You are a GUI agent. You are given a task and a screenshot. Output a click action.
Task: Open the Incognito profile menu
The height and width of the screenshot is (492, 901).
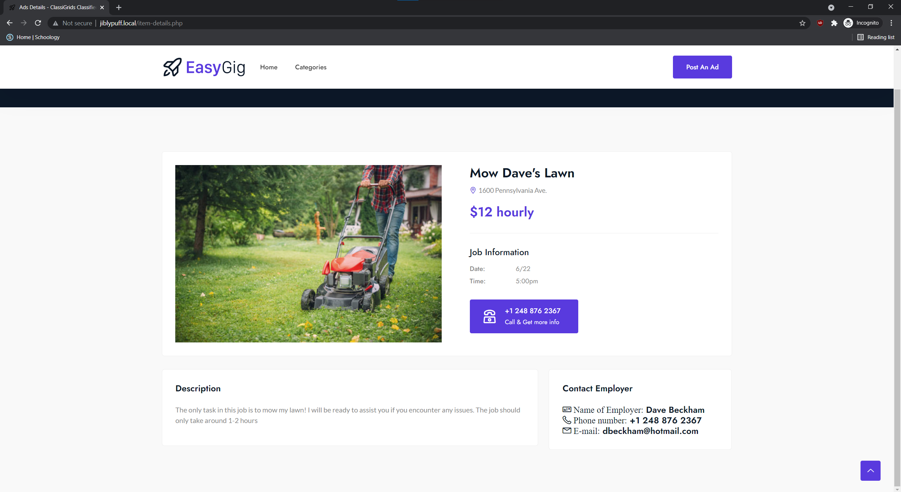pos(862,23)
